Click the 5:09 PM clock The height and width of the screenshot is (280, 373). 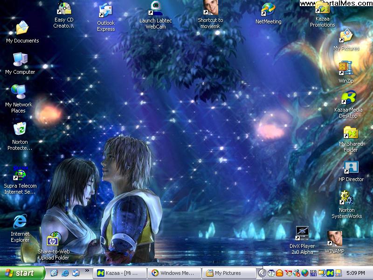coord(356,273)
